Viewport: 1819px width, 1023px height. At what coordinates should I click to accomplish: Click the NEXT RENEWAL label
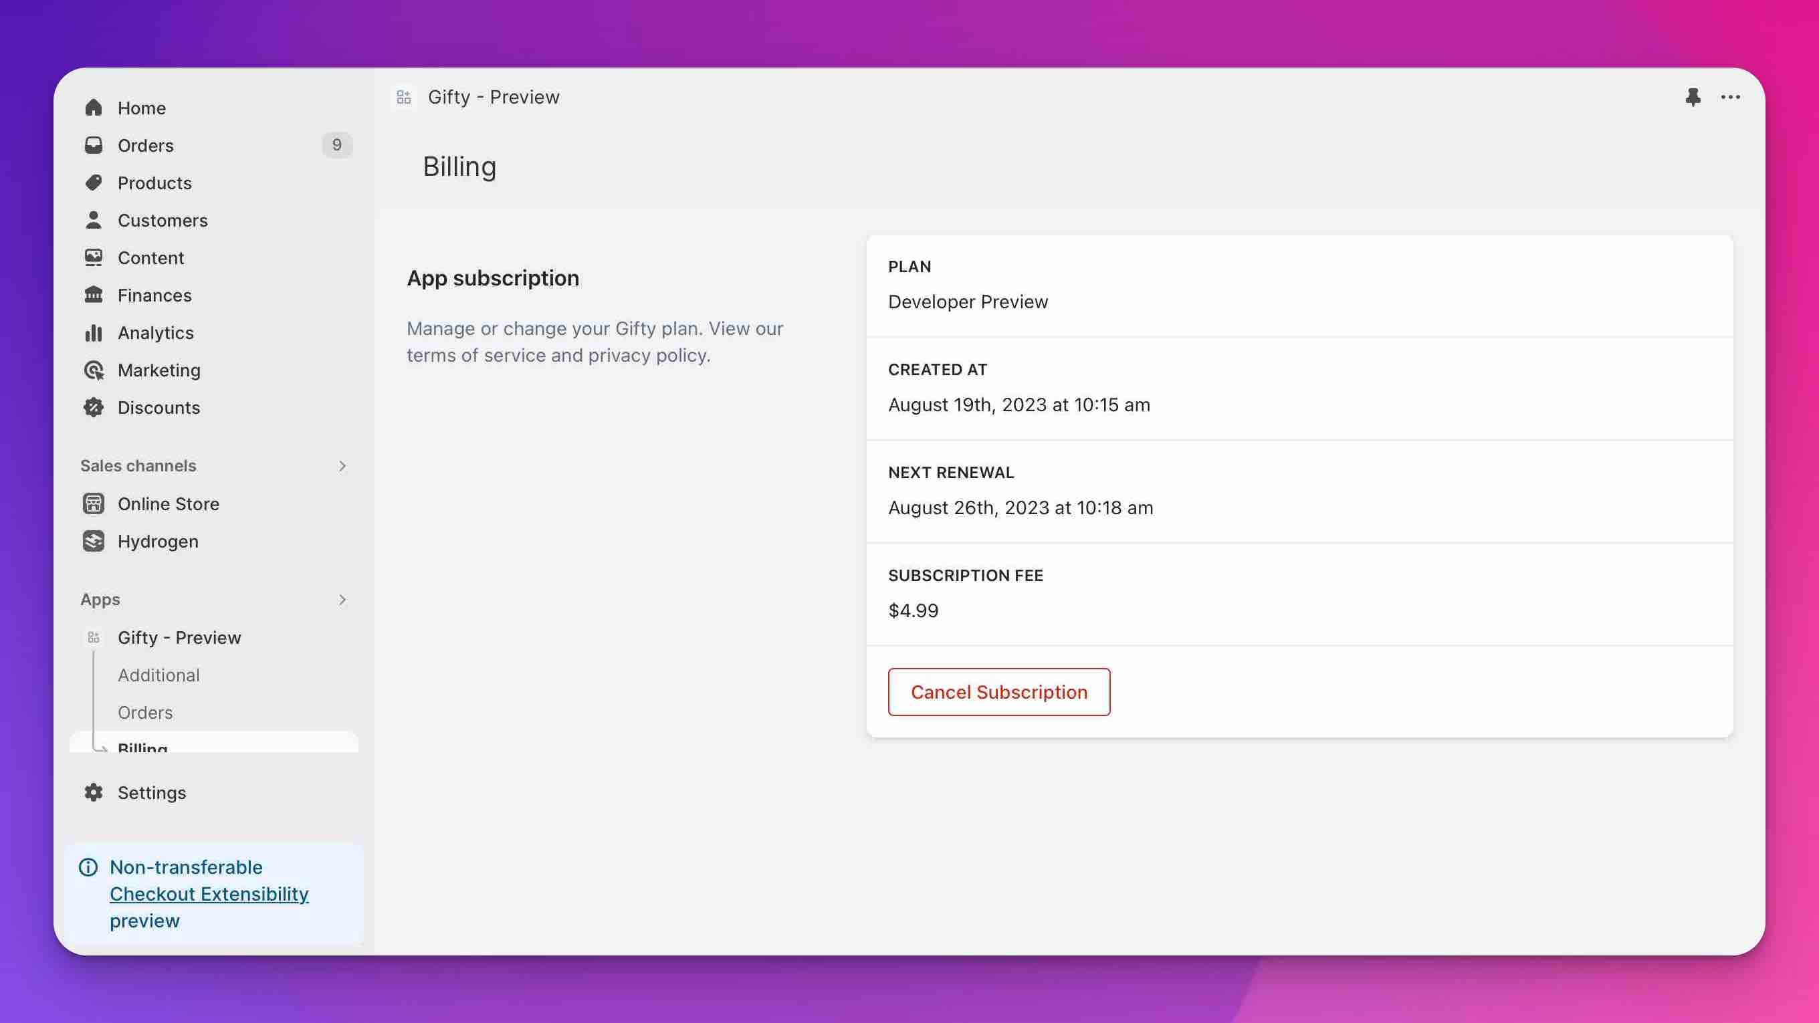(x=951, y=472)
